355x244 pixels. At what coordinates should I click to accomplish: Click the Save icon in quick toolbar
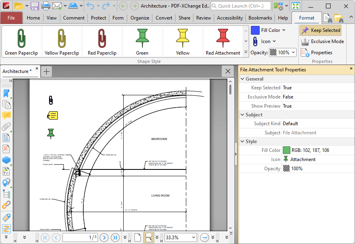point(35,6)
